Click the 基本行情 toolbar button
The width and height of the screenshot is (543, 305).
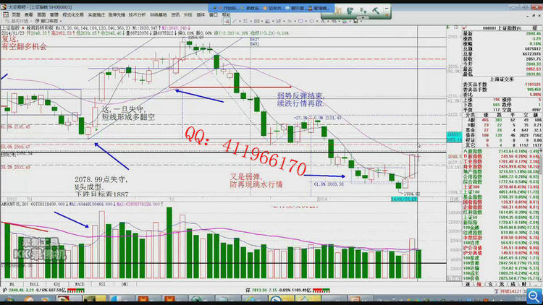(16, 21)
